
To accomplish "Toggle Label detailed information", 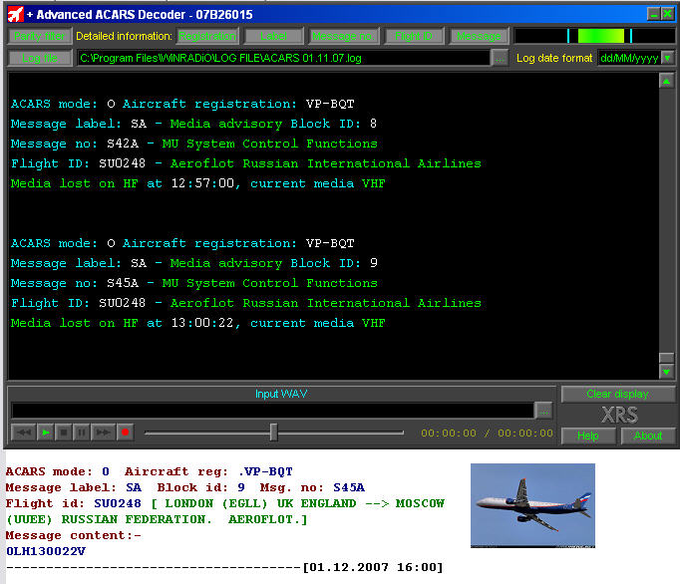I will pos(273,36).
